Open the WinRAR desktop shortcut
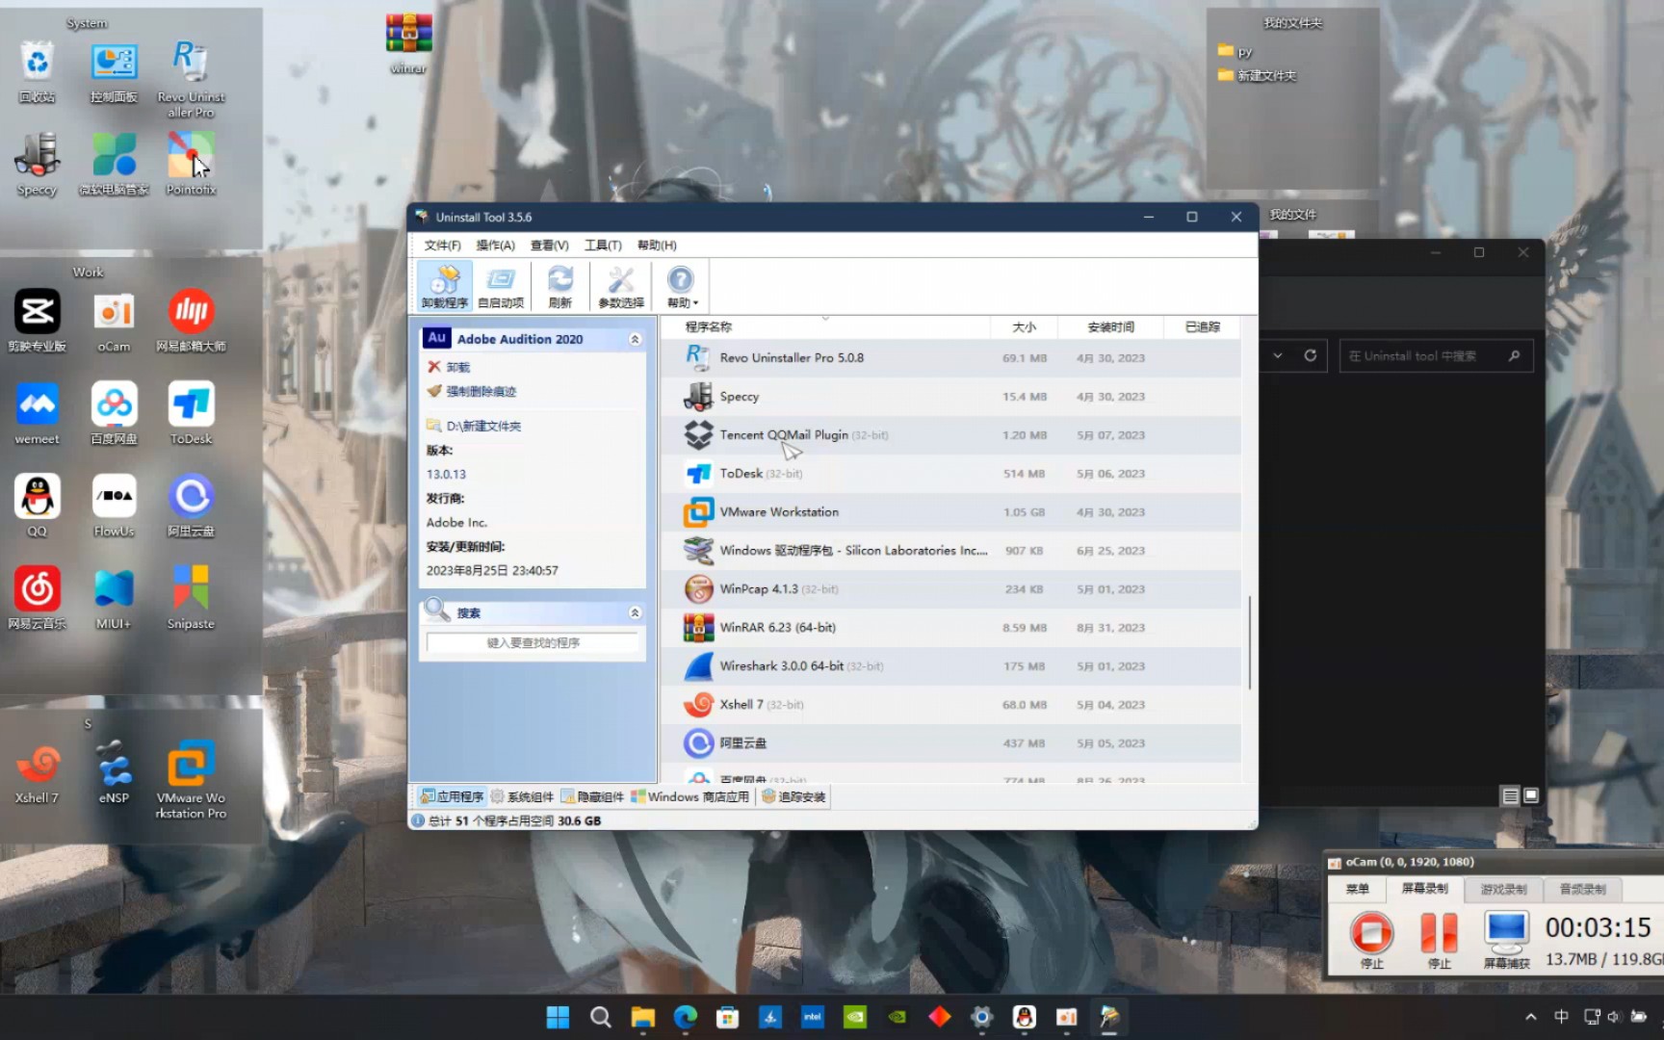1664x1040 pixels. pyautogui.click(x=409, y=44)
